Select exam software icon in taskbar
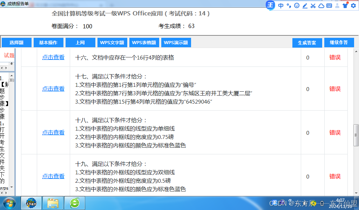This screenshot has height=210, width=359. (31, 203)
